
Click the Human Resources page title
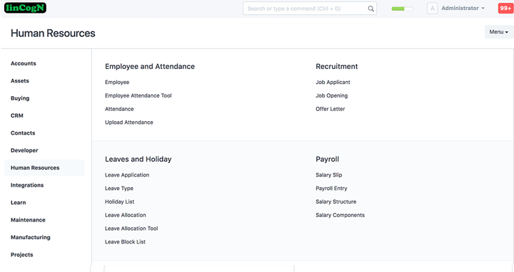pyautogui.click(x=53, y=33)
